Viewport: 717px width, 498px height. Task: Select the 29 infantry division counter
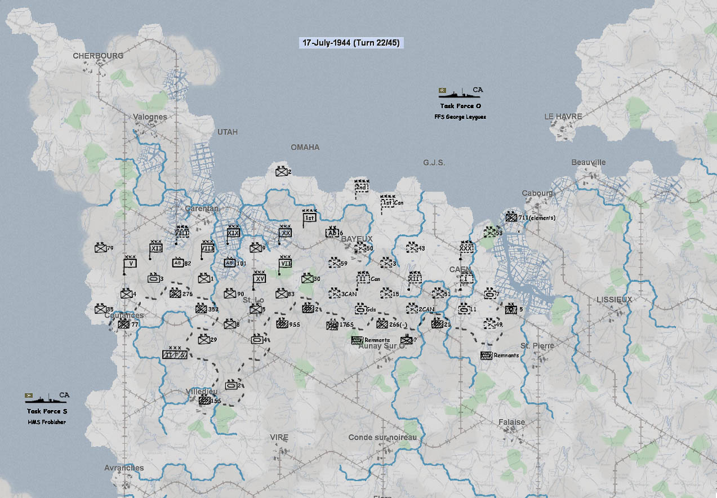tap(204, 339)
